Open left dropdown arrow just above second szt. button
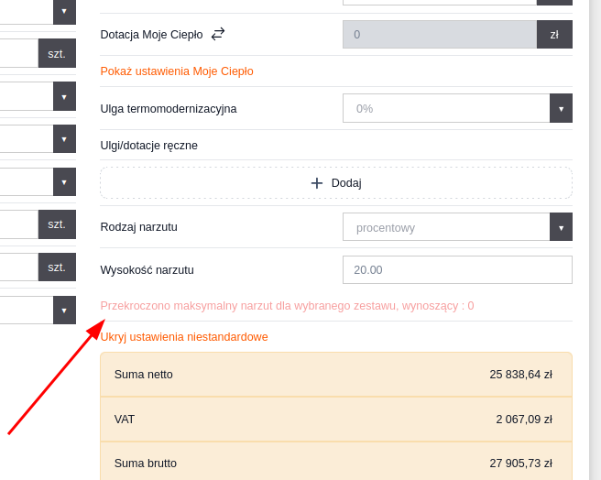 tap(64, 182)
